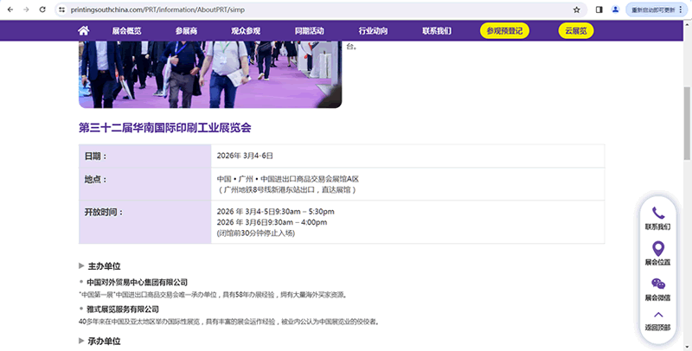Open the 同期活动 navigation menu

pos(309,31)
